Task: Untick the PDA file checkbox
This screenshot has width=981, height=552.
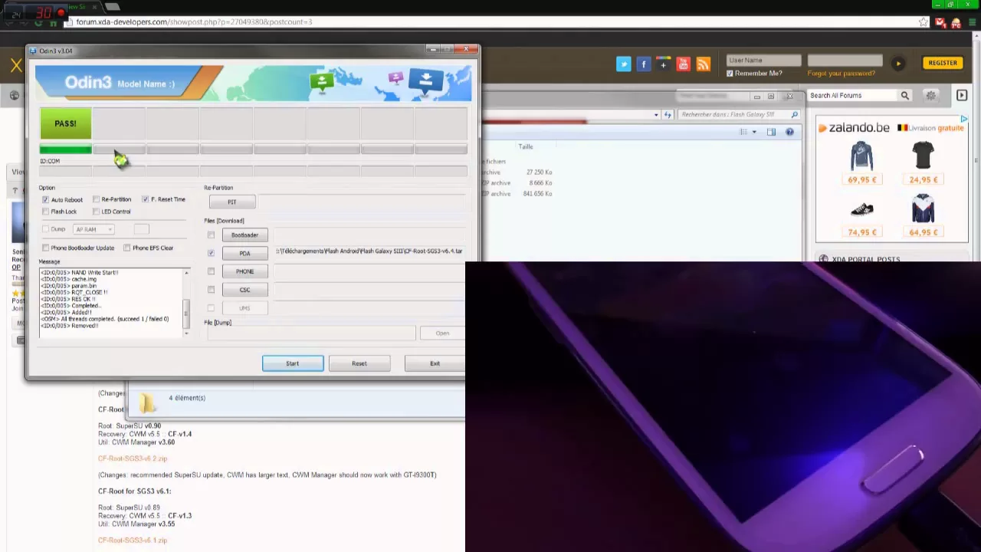Action: [x=211, y=253]
